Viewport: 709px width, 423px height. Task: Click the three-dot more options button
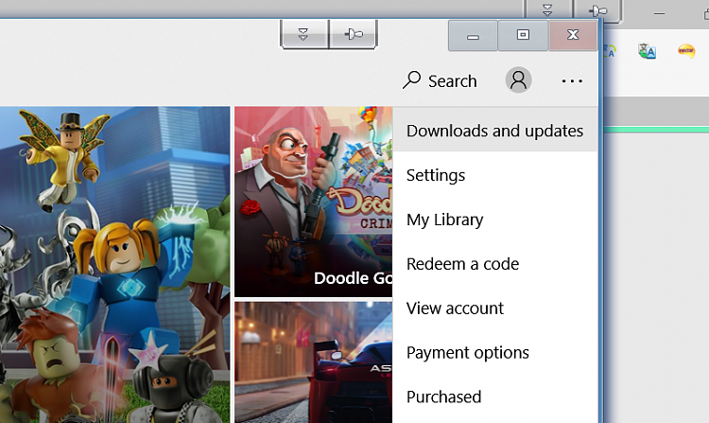tap(572, 81)
